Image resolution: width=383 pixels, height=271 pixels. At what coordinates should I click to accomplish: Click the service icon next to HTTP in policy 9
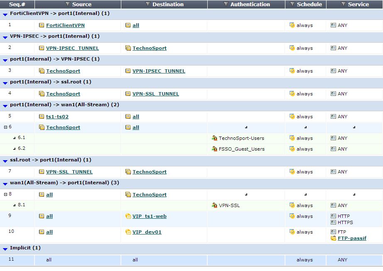pos(333,216)
